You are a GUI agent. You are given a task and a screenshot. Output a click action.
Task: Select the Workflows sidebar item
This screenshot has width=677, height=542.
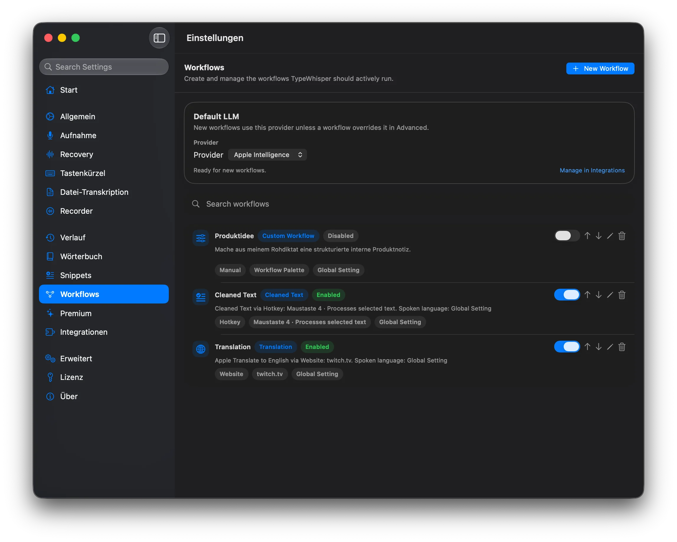(104, 294)
